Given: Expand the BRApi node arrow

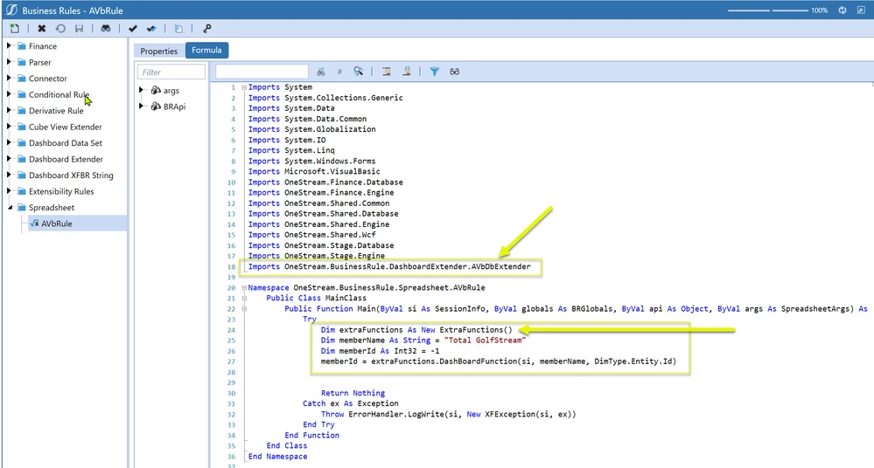Looking at the screenshot, I should click(x=142, y=106).
